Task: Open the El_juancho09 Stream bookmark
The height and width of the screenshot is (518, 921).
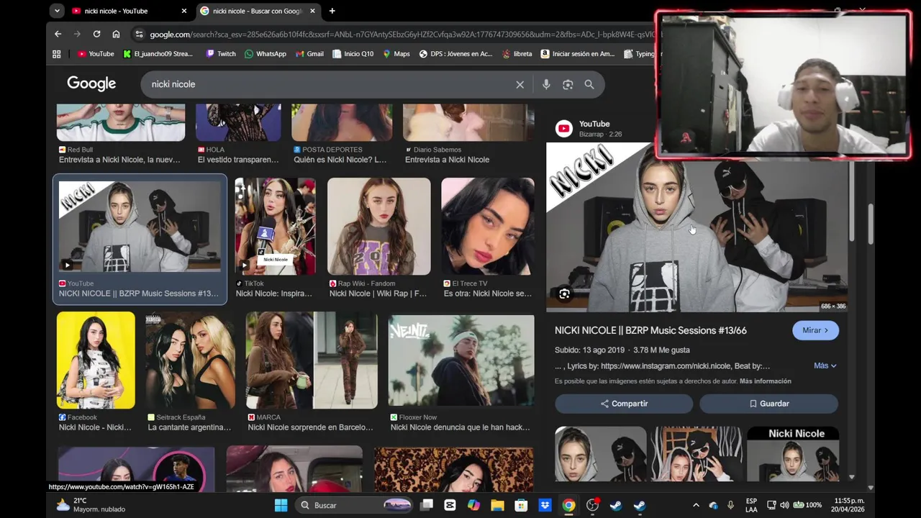Action: coord(158,54)
